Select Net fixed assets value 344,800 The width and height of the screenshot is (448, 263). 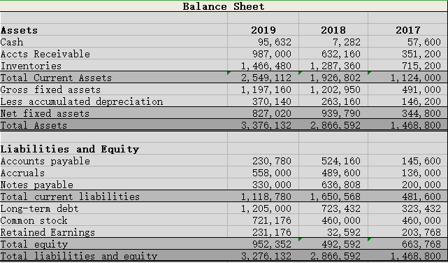tap(421, 113)
